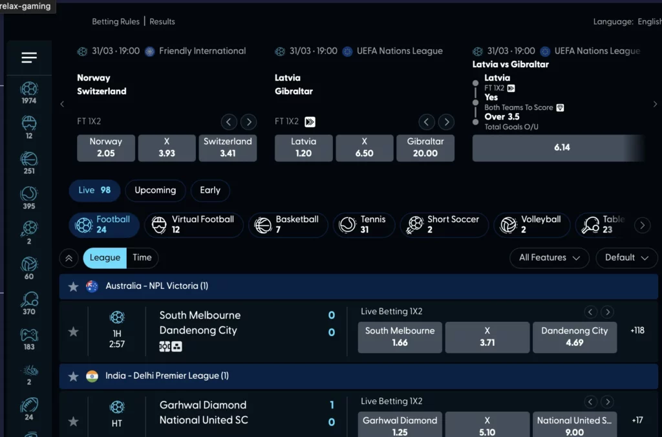Bet on Dandenong City at 4.69
This screenshot has height=437, width=662.
tap(575, 337)
